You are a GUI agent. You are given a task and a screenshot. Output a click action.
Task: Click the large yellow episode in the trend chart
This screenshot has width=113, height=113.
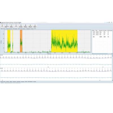[64, 41]
